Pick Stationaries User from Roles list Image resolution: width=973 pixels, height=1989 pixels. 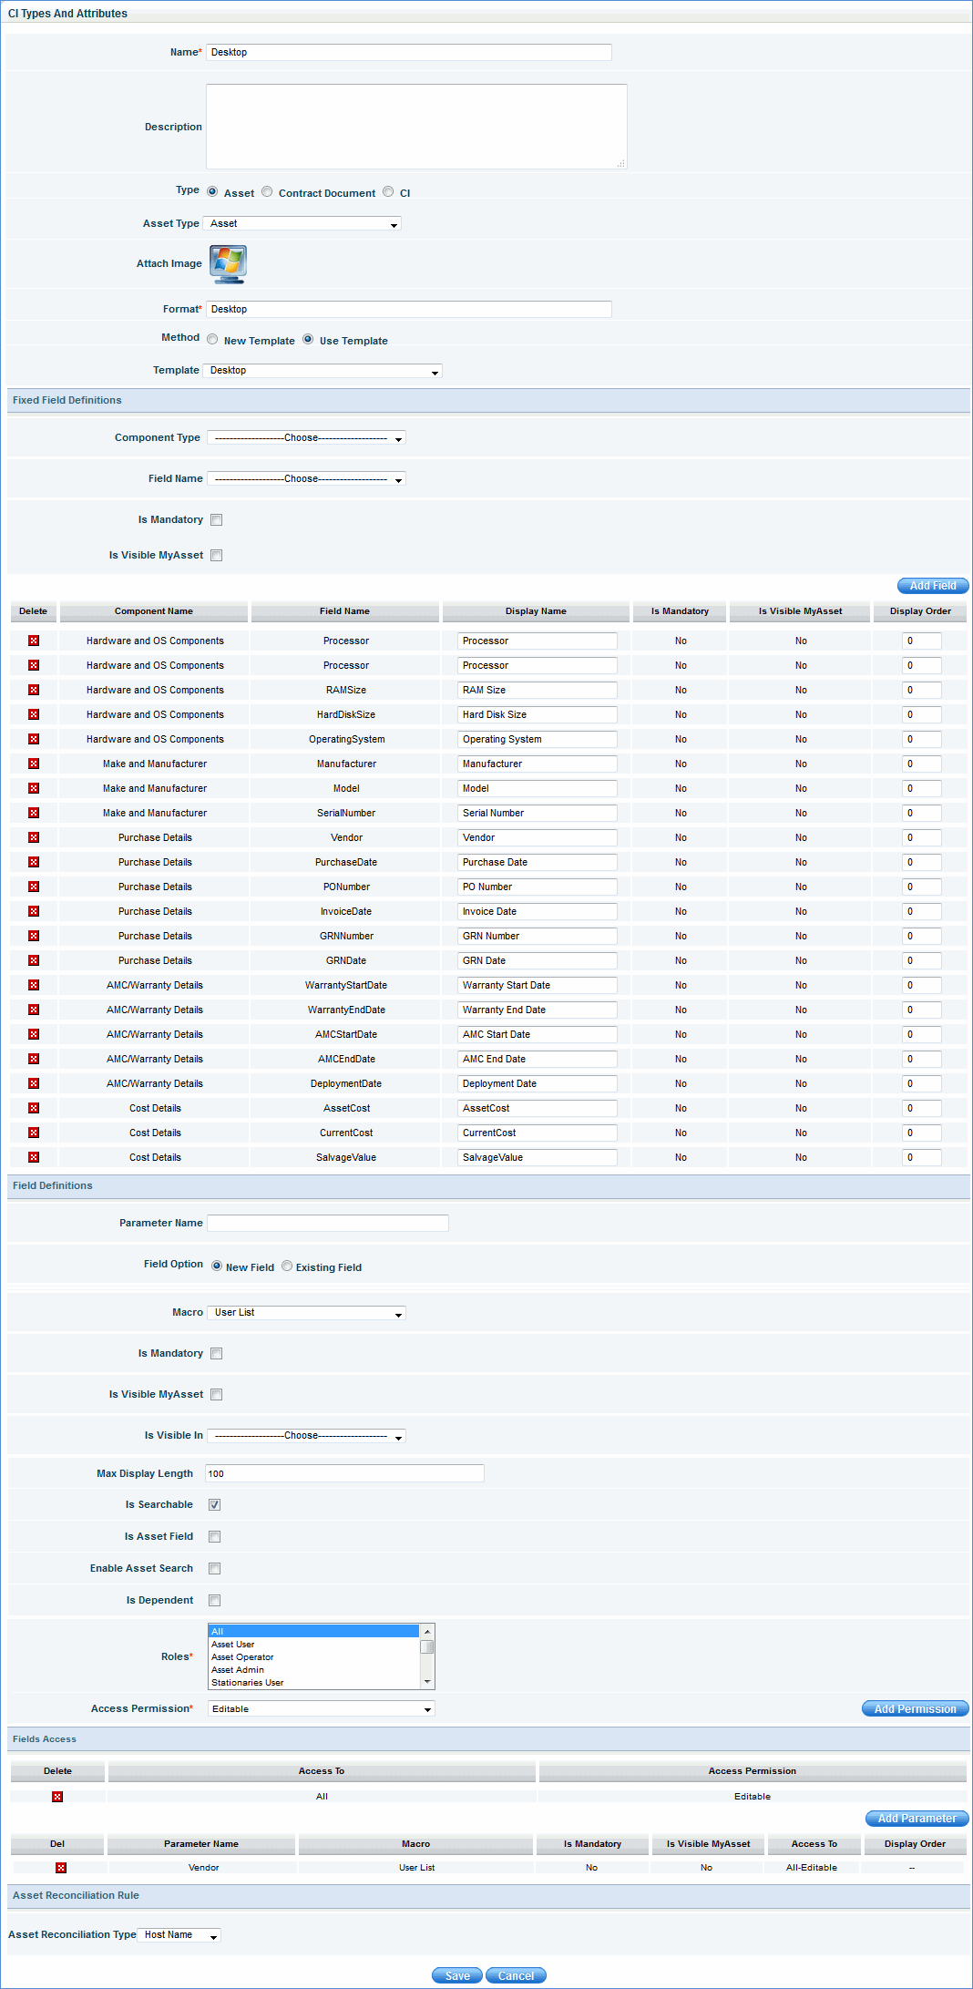[x=247, y=1682]
